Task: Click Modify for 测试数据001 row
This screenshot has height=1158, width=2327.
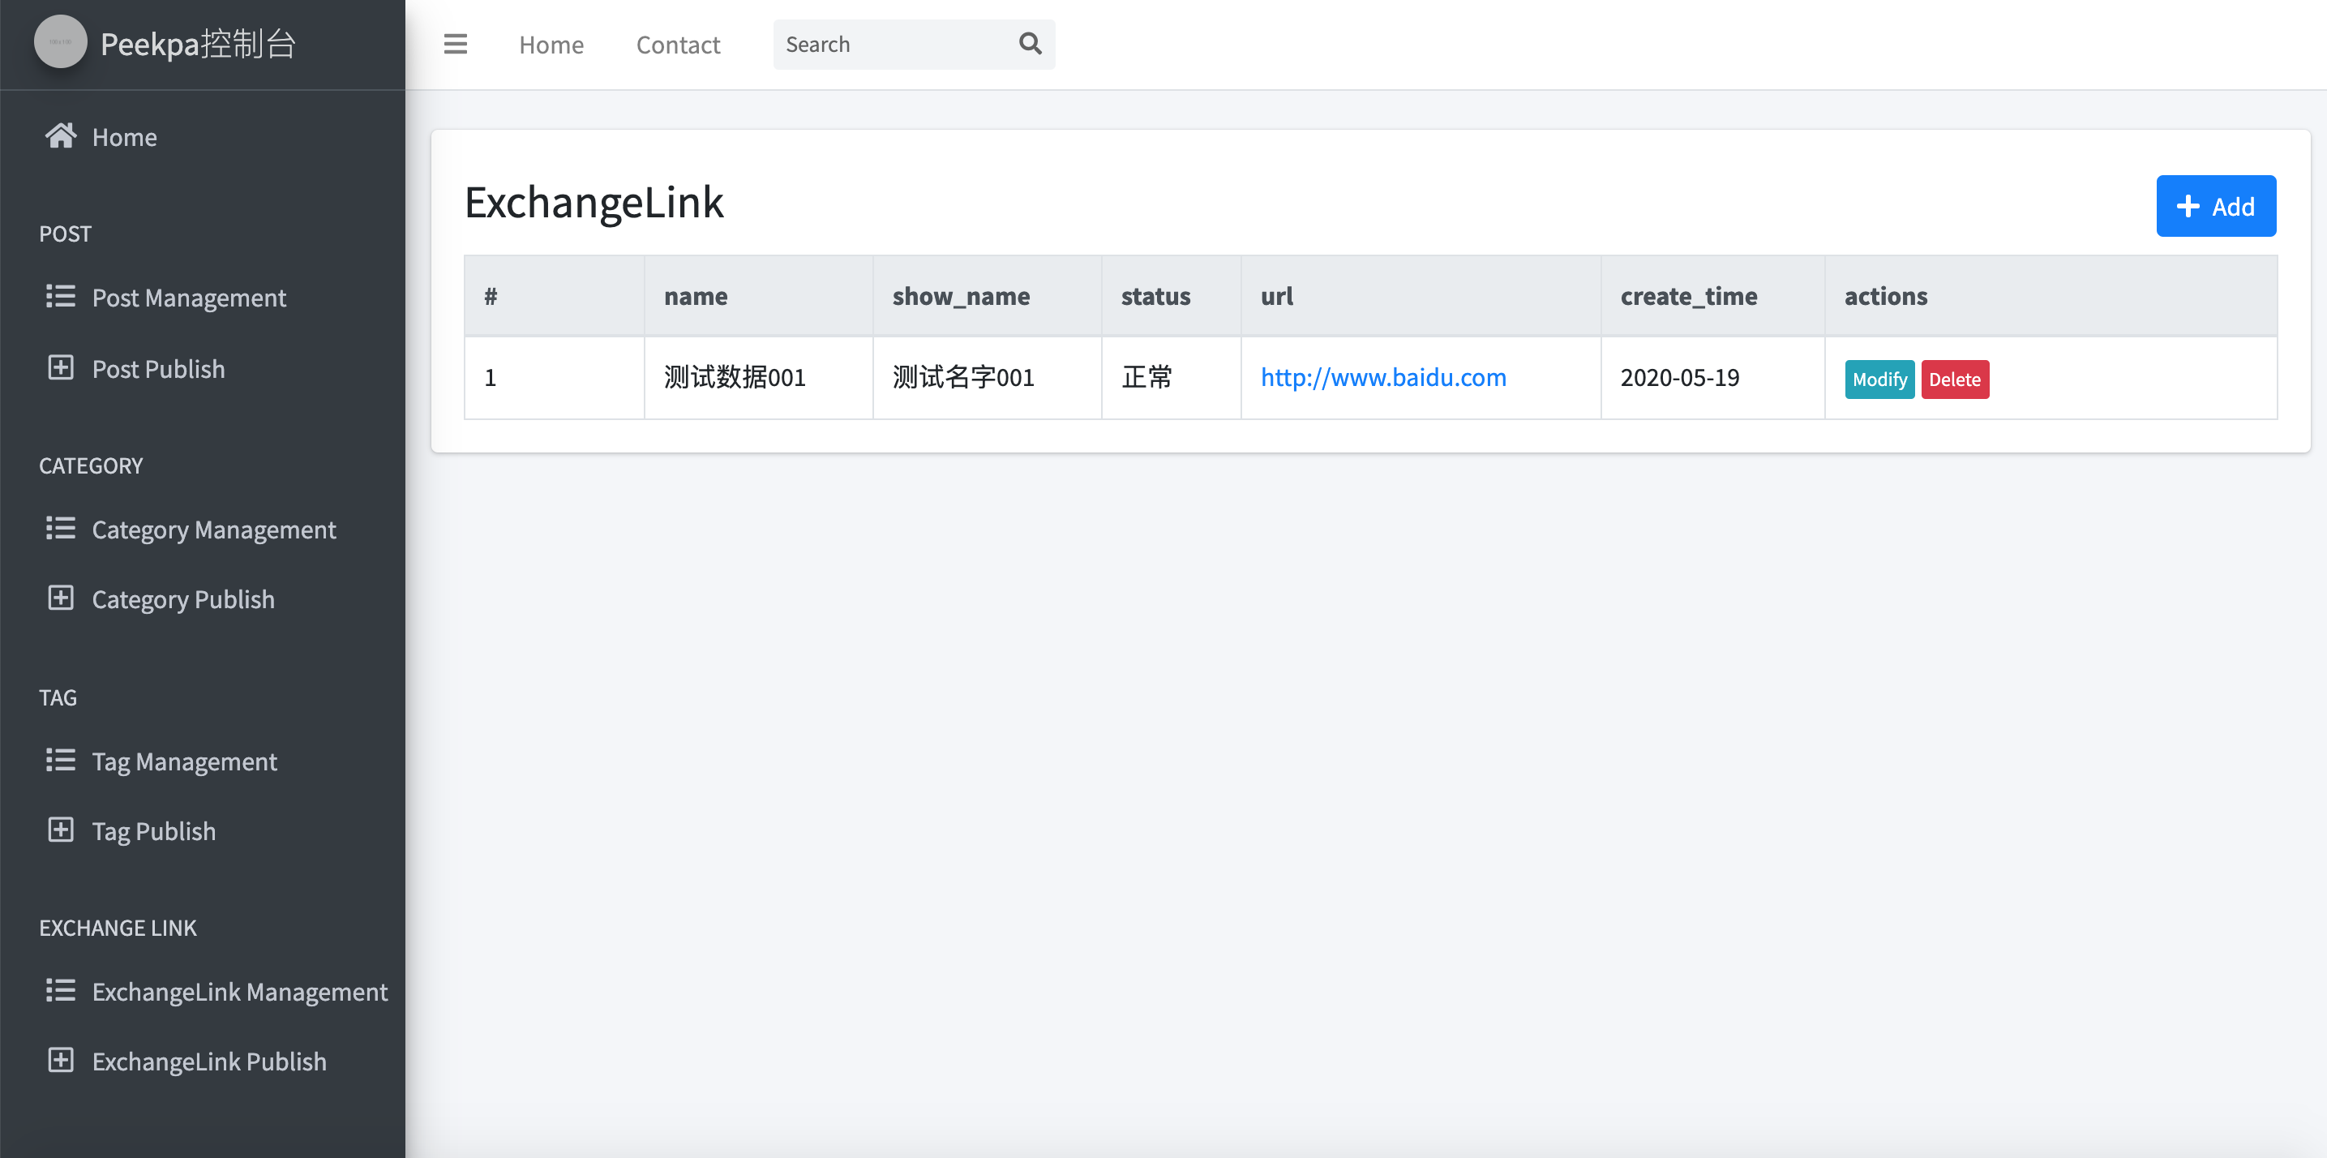Action: pyautogui.click(x=1878, y=380)
